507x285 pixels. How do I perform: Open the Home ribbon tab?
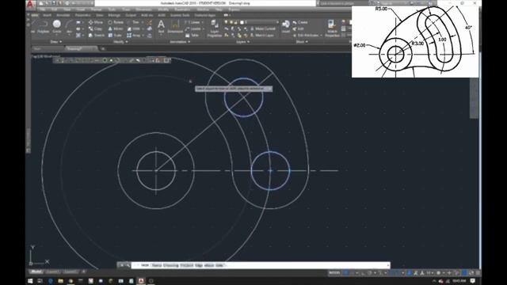(35, 15)
